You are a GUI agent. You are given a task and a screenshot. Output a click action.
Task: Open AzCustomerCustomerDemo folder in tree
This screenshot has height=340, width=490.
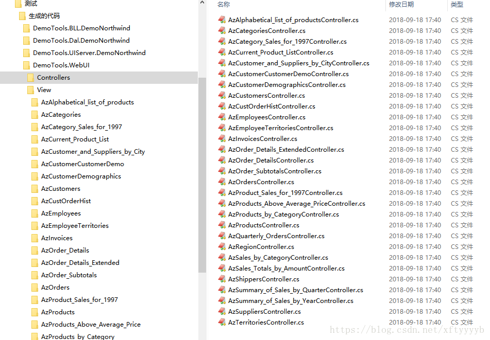(x=82, y=164)
